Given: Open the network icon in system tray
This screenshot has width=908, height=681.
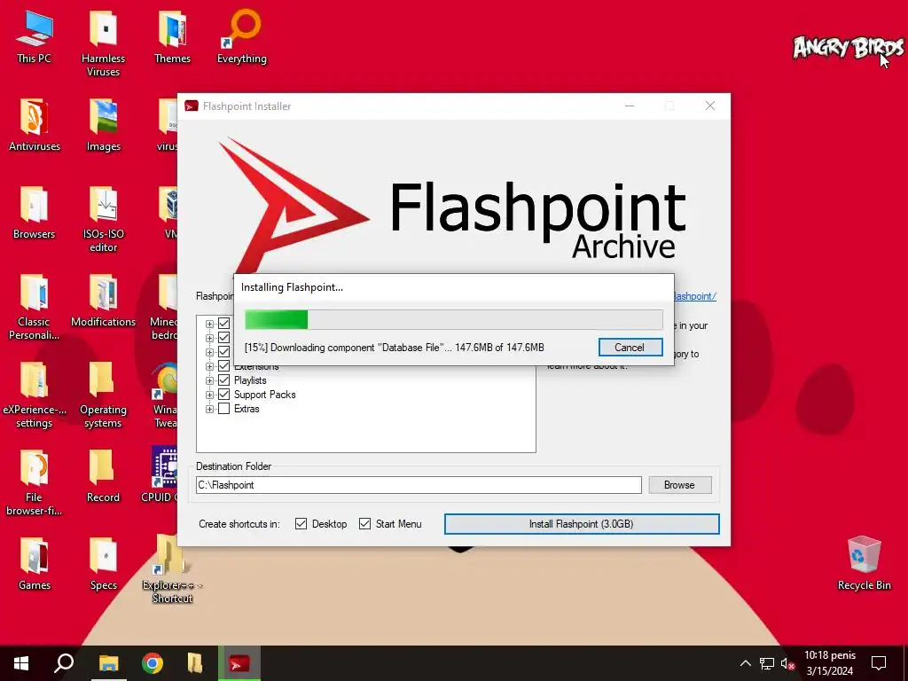Looking at the screenshot, I should click(x=767, y=663).
